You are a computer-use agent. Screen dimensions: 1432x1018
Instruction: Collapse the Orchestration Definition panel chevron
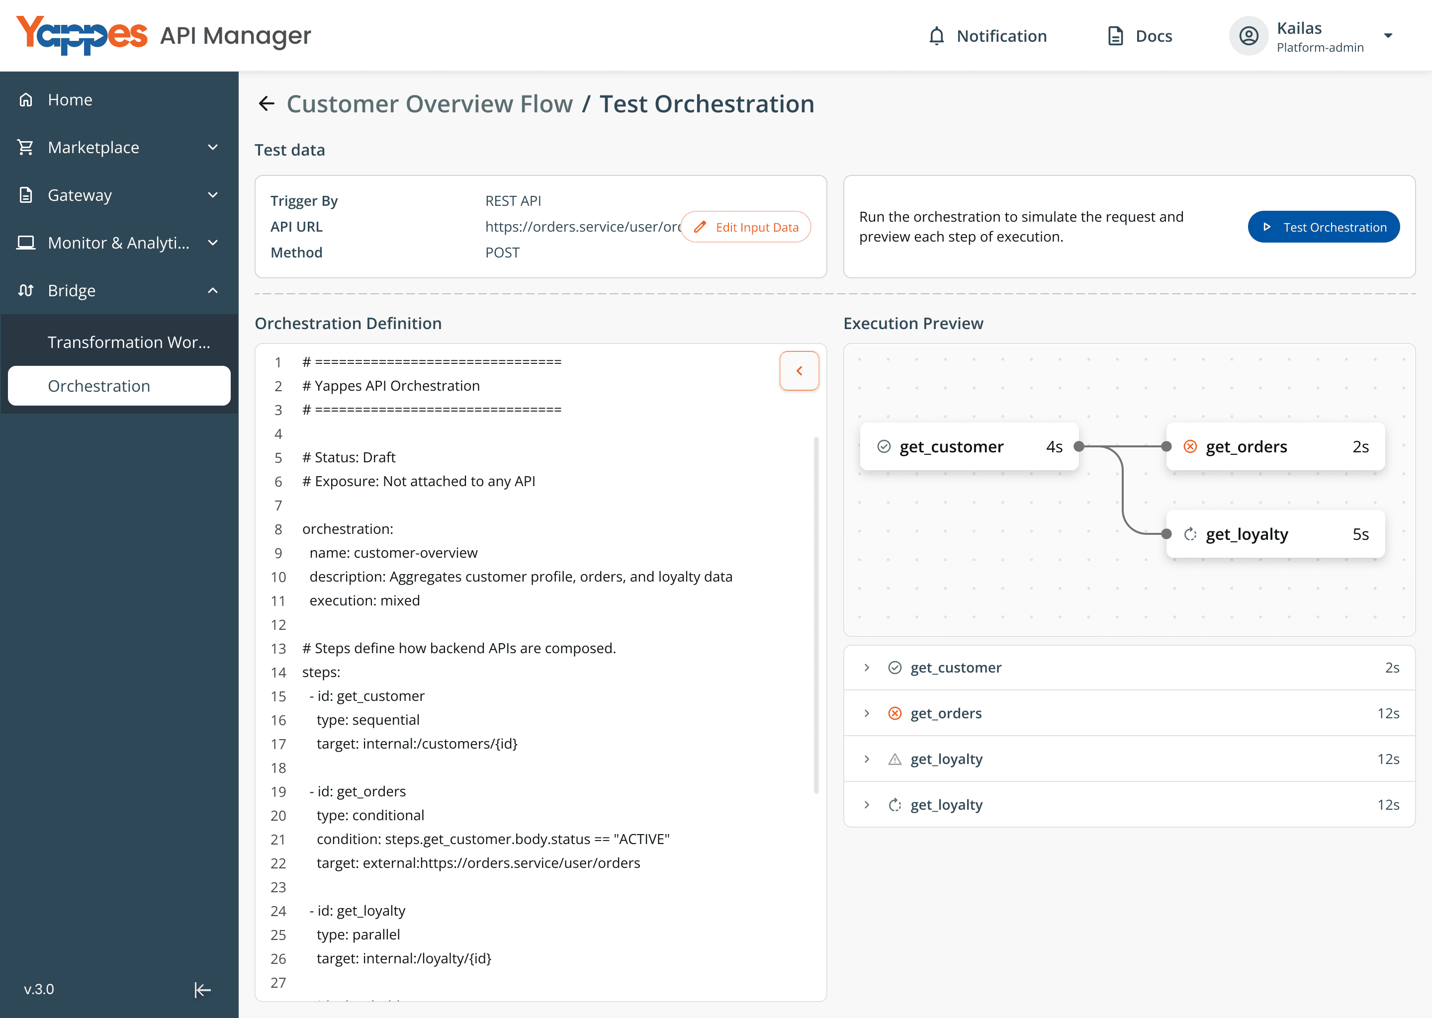point(800,371)
